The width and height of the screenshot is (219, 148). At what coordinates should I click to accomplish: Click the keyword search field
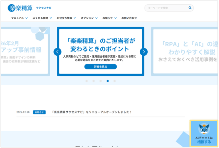pyautogui.click(x=169, y=8)
